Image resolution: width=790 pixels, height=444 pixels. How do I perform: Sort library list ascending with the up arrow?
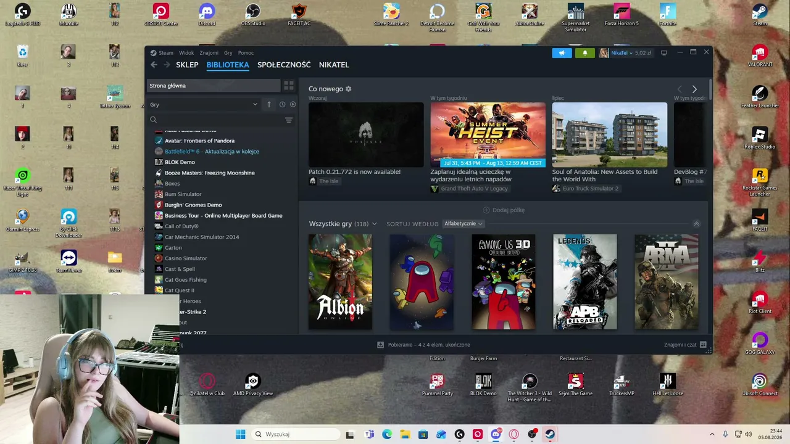[x=269, y=104]
